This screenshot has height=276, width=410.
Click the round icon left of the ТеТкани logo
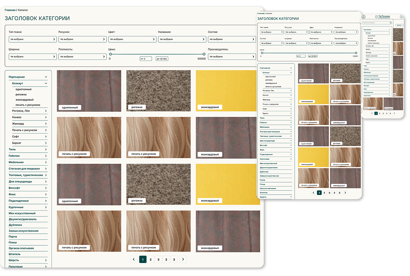coord(364,17)
